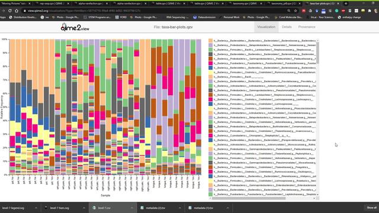Open metadata (1).tsv download options chevron
The height and width of the screenshot is (213, 379).
(227, 208)
